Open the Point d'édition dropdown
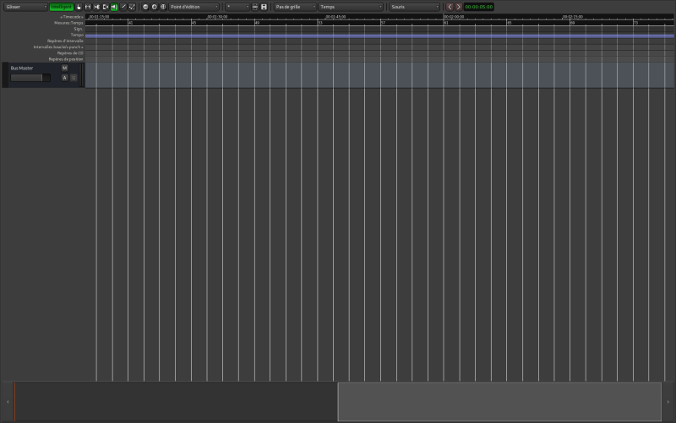Viewport: 676px width, 423px height. [194, 7]
